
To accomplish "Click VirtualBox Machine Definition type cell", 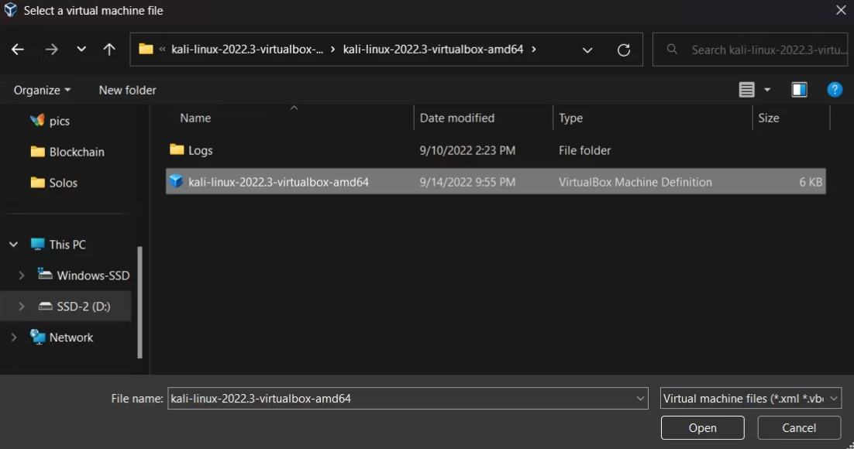I will coord(635,182).
